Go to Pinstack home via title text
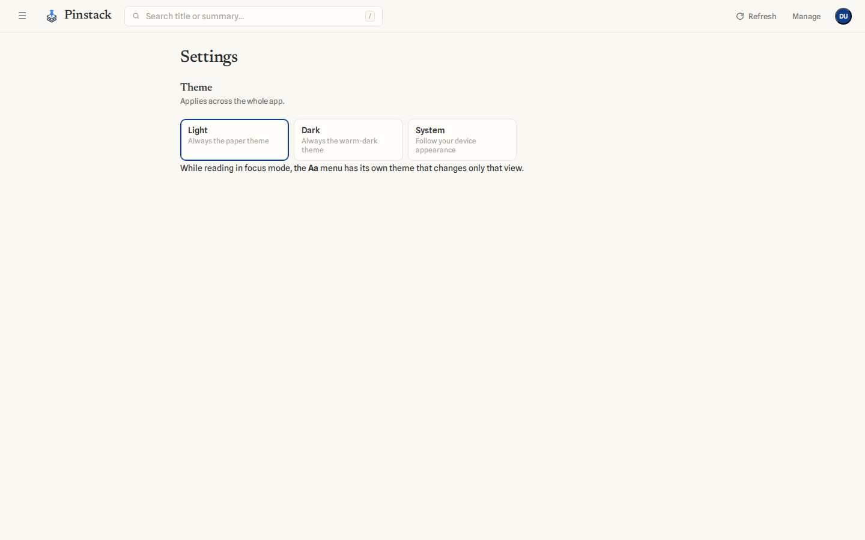The height and width of the screenshot is (540, 865). [88, 15]
